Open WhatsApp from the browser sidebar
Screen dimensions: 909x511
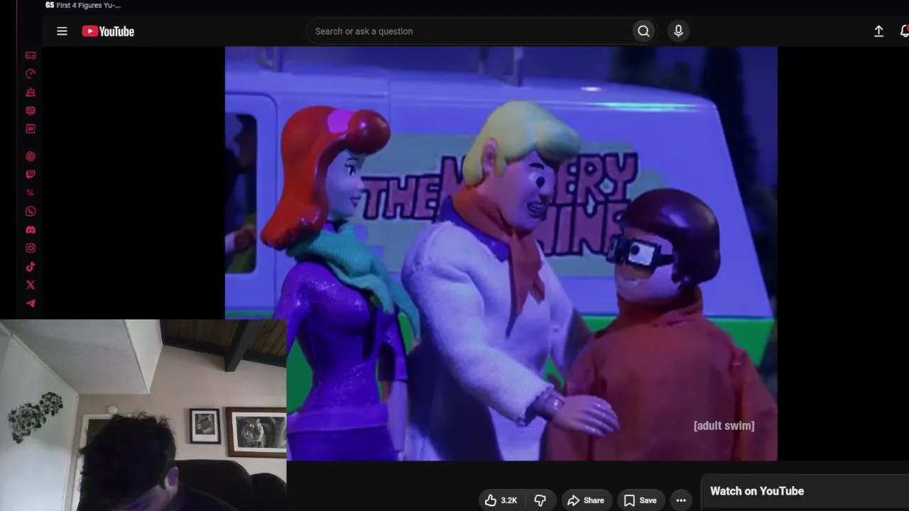tap(31, 211)
